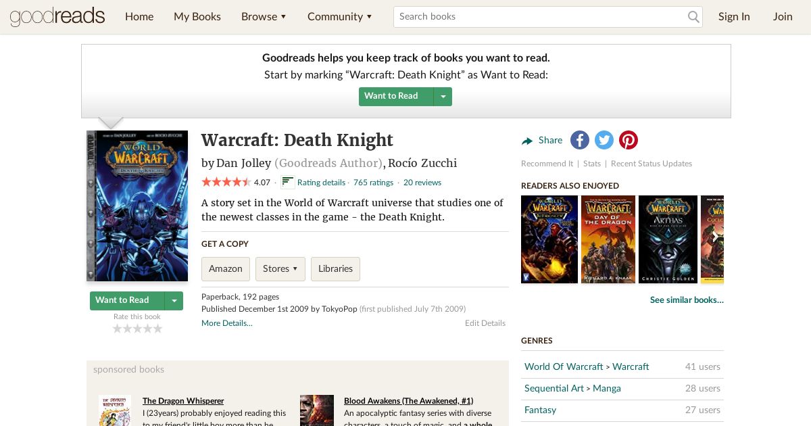811x426 pixels.
Task: Rate this book five stars
Action: [x=157, y=329]
